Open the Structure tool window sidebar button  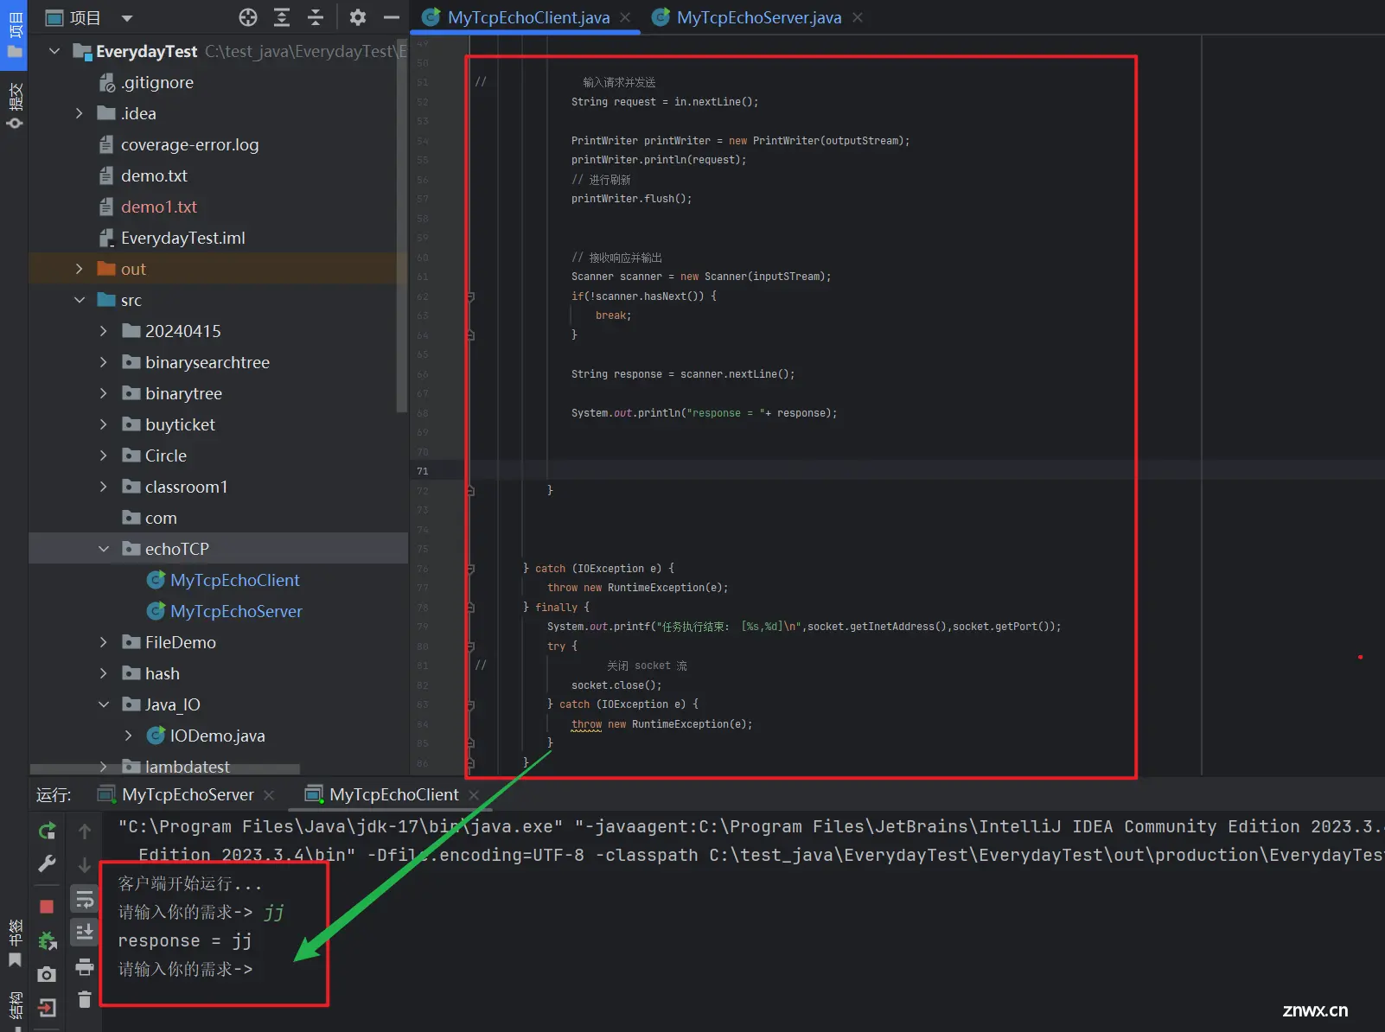pyautogui.click(x=15, y=1009)
